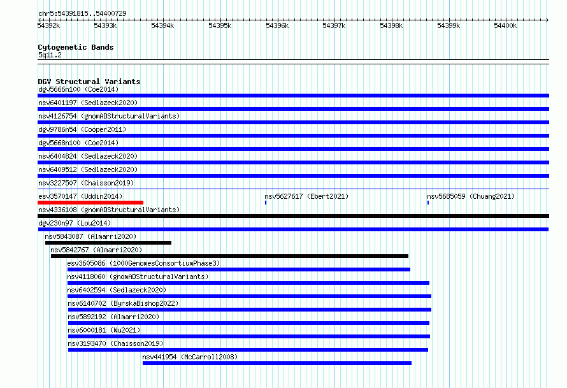This screenshot has width=567, height=388.
Task: Click the 54394k ruler tick label
Action: [162, 25]
